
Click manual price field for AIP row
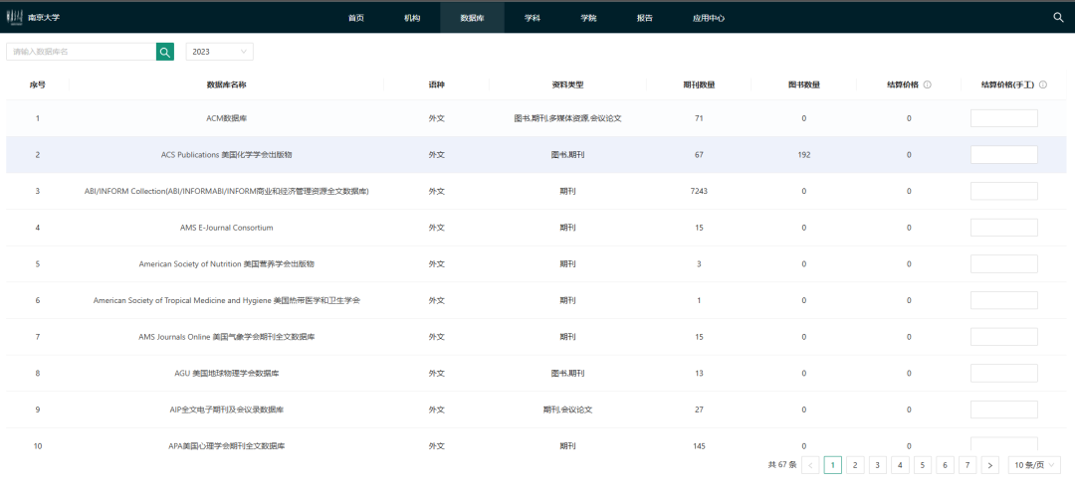pyautogui.click(x=1003, y=409)
